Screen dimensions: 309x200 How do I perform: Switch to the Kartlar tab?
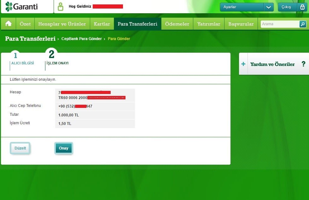tap(102, 24)
